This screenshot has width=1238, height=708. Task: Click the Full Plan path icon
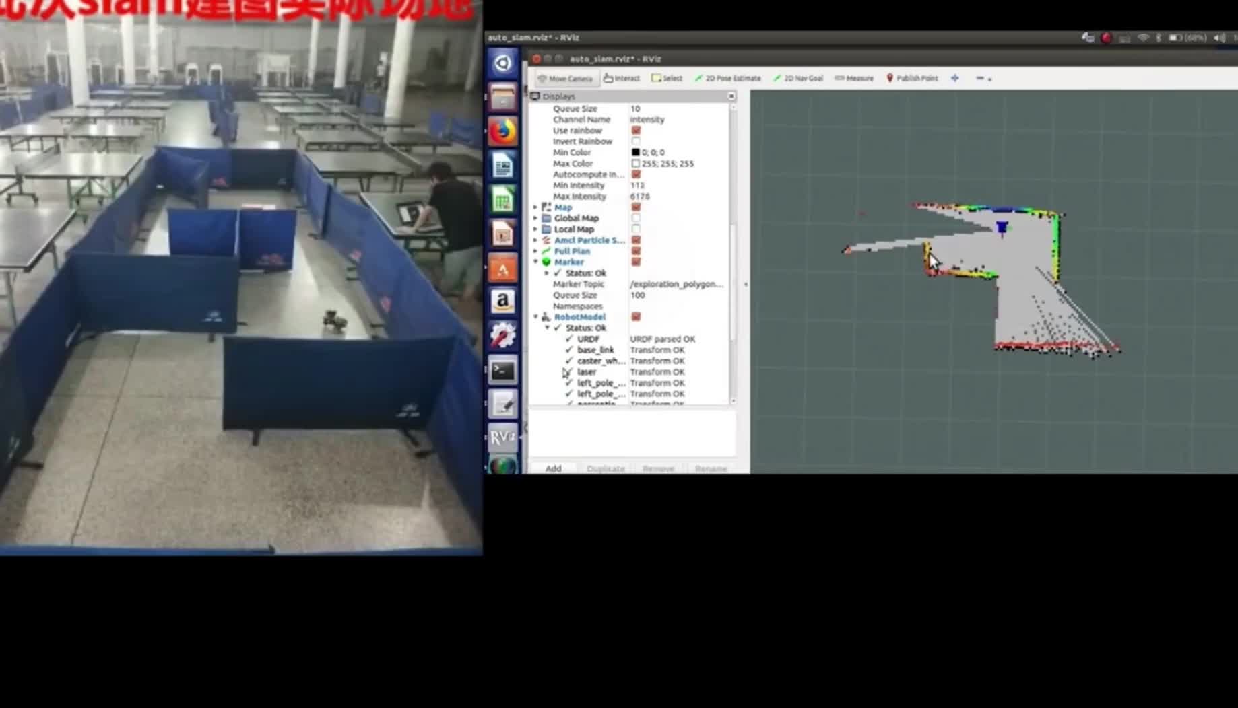tap(546, 251)
